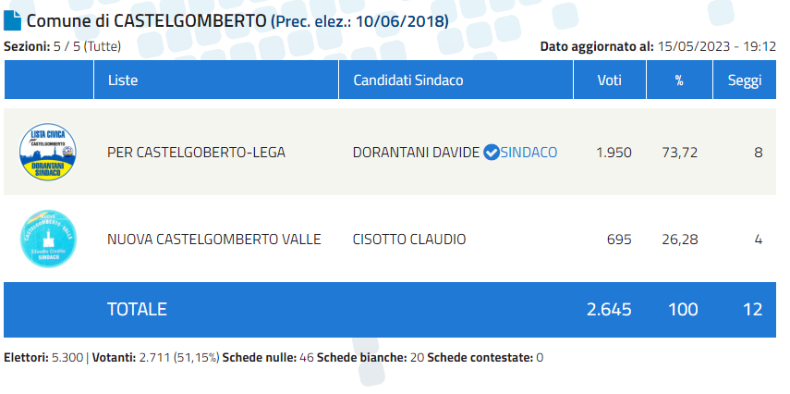Click the Votanti turnout figure 2.711

click(x=154, y=358)
